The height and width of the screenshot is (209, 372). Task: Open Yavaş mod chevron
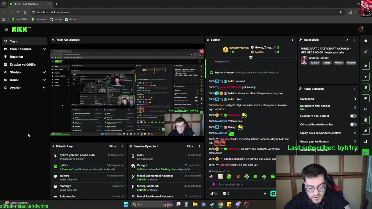pos(355,99)
